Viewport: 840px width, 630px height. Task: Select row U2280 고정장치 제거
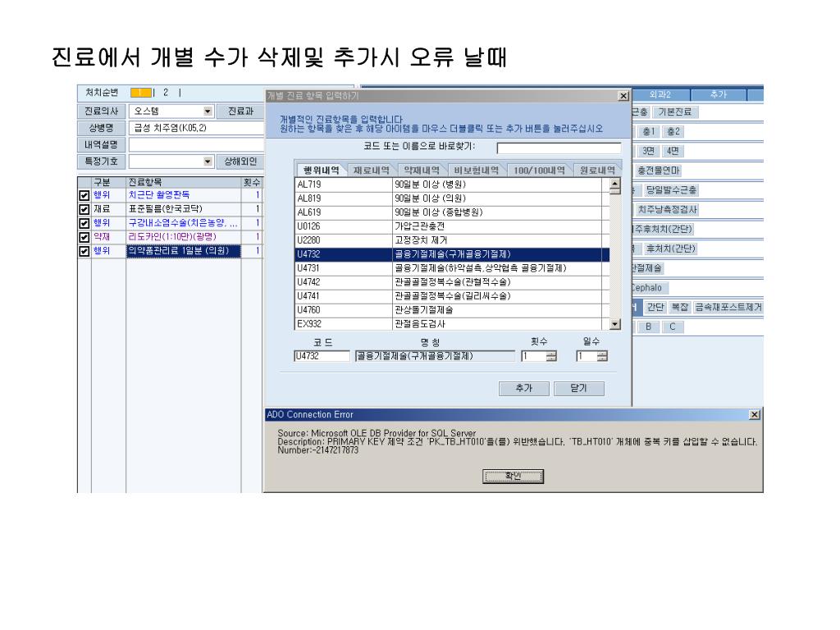(452, 240)
